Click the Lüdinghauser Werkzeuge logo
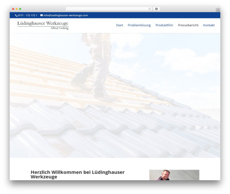 [43, 25]
